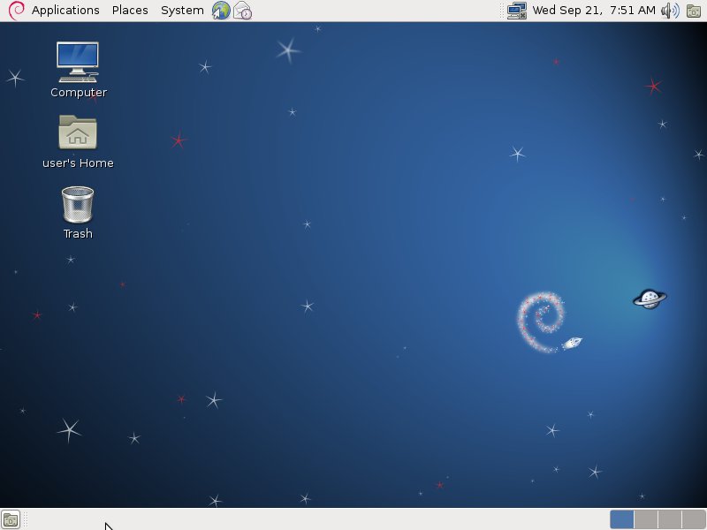
Task: Click the date and time clock
Action: coord(594,10)
